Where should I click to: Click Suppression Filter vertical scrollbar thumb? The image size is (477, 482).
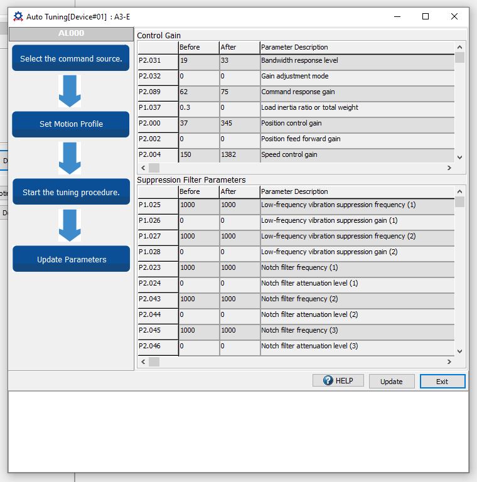click(459, 202)
